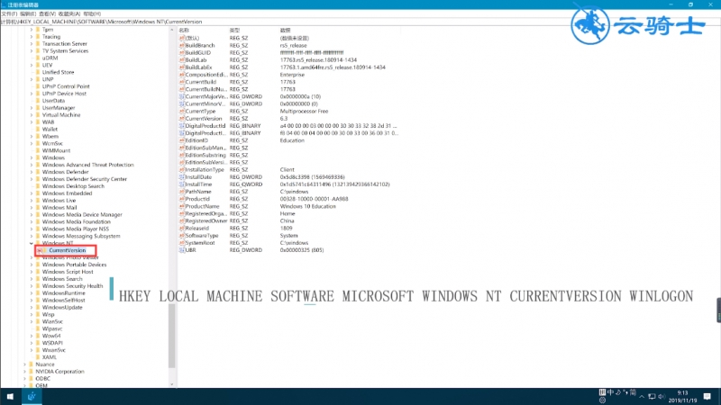
Task: Click the Wallet folder icon
Action: pyautogui.click(x=38, y=129)
